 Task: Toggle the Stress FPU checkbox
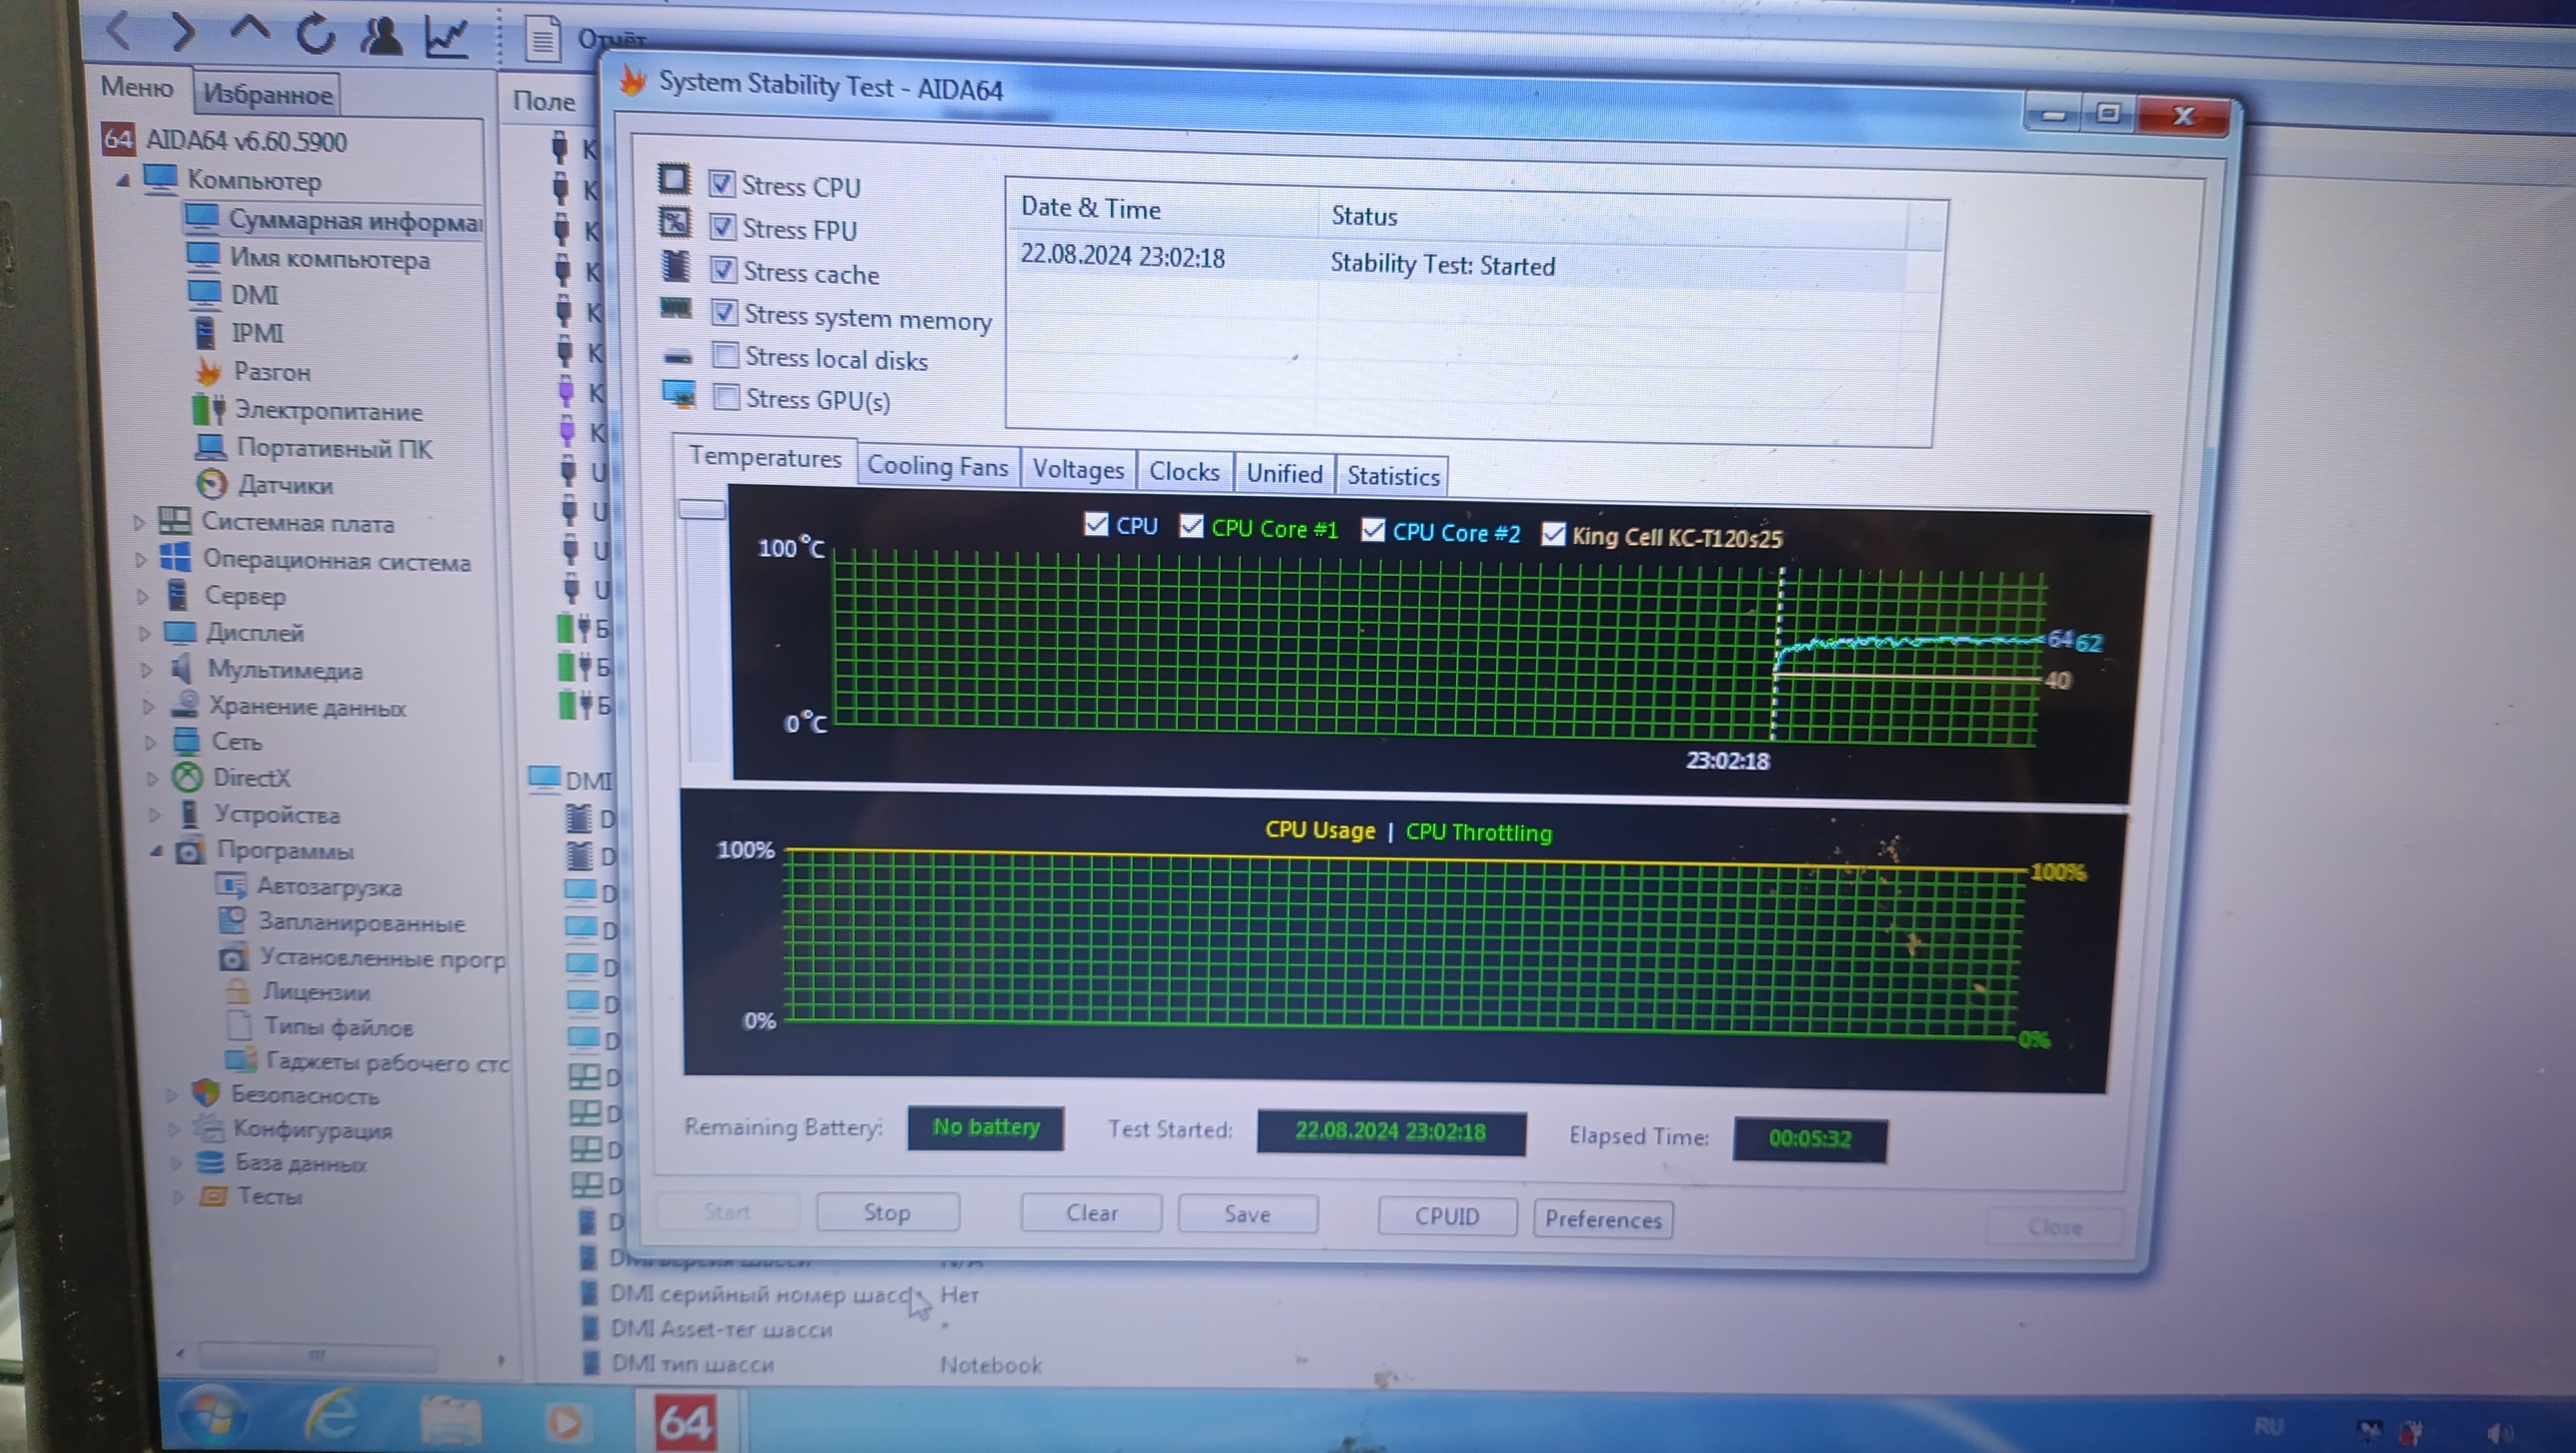(722, 227)
